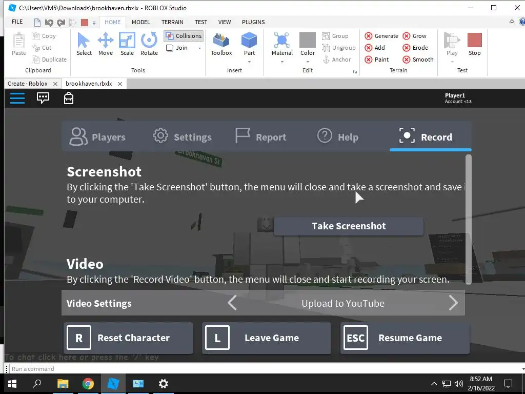Click the New file icon
The width and height of the screenshot is (525, 394).
(x=37, y=23)
